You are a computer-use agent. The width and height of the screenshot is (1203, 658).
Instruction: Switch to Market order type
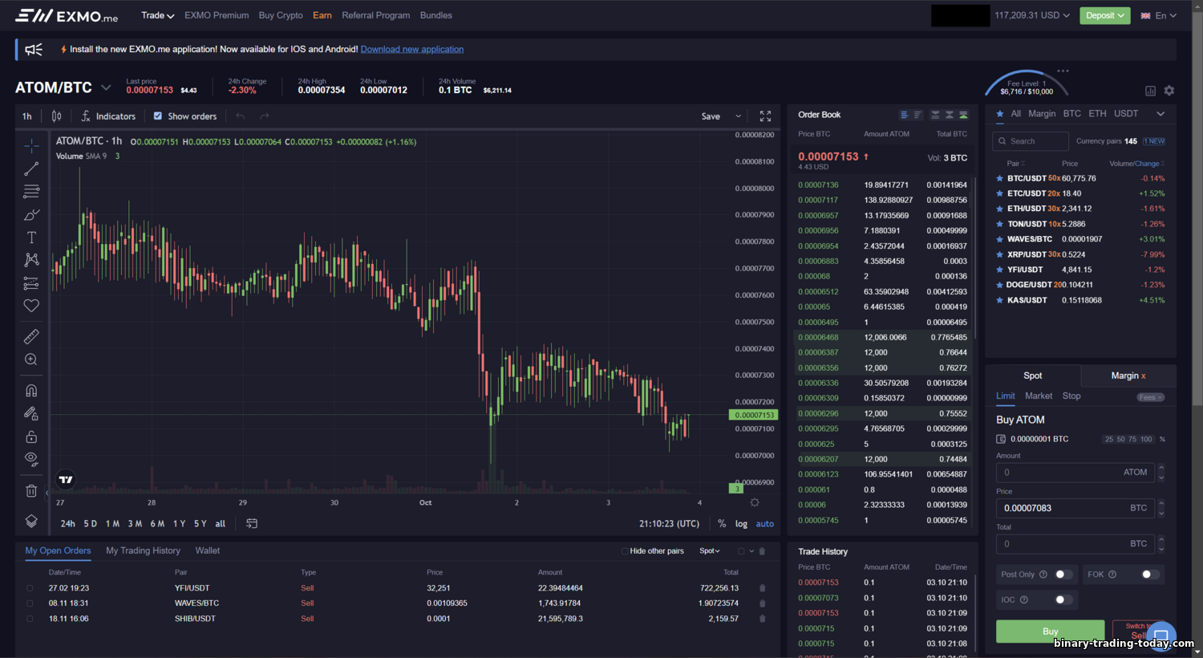coord(1039,396)
